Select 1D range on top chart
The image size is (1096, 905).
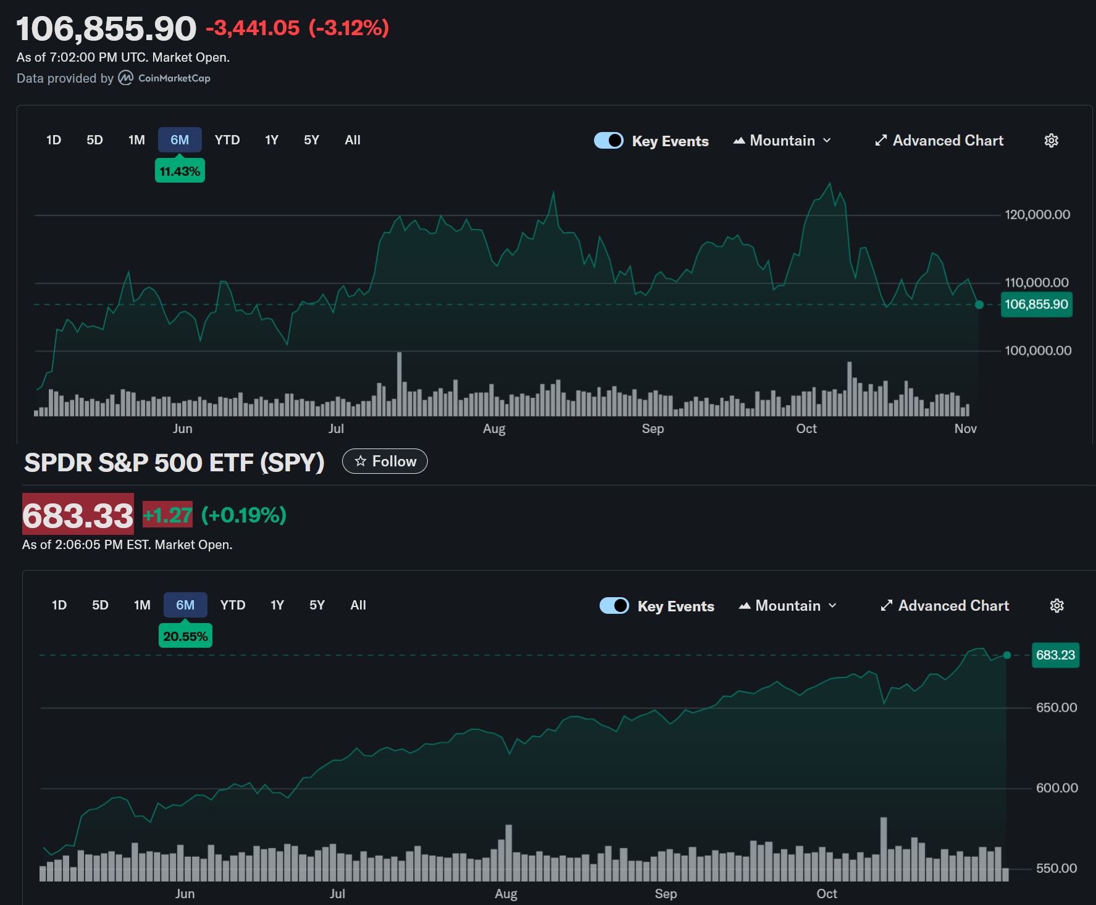click(54, 140)
